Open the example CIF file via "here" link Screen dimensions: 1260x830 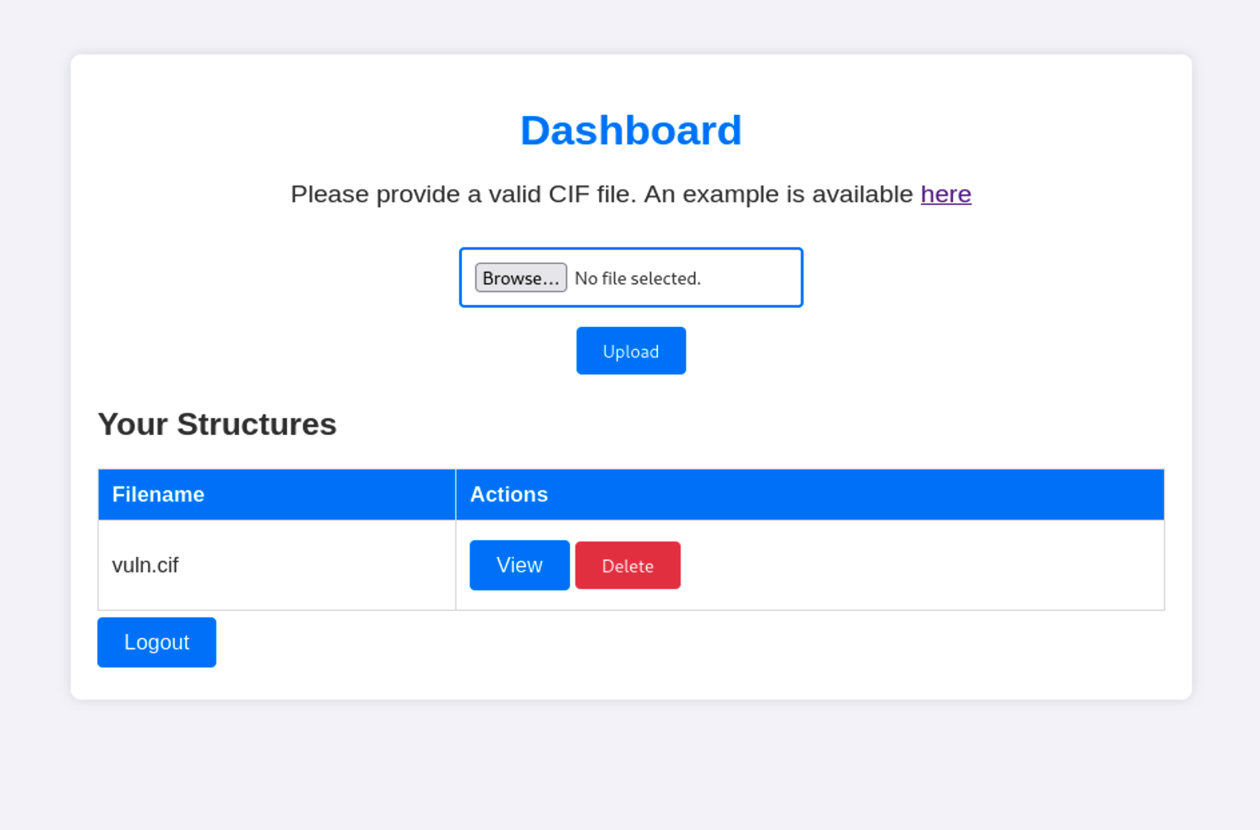pos(946,194)
